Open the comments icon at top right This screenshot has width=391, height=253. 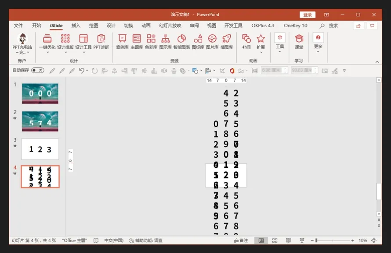[372, 25]
